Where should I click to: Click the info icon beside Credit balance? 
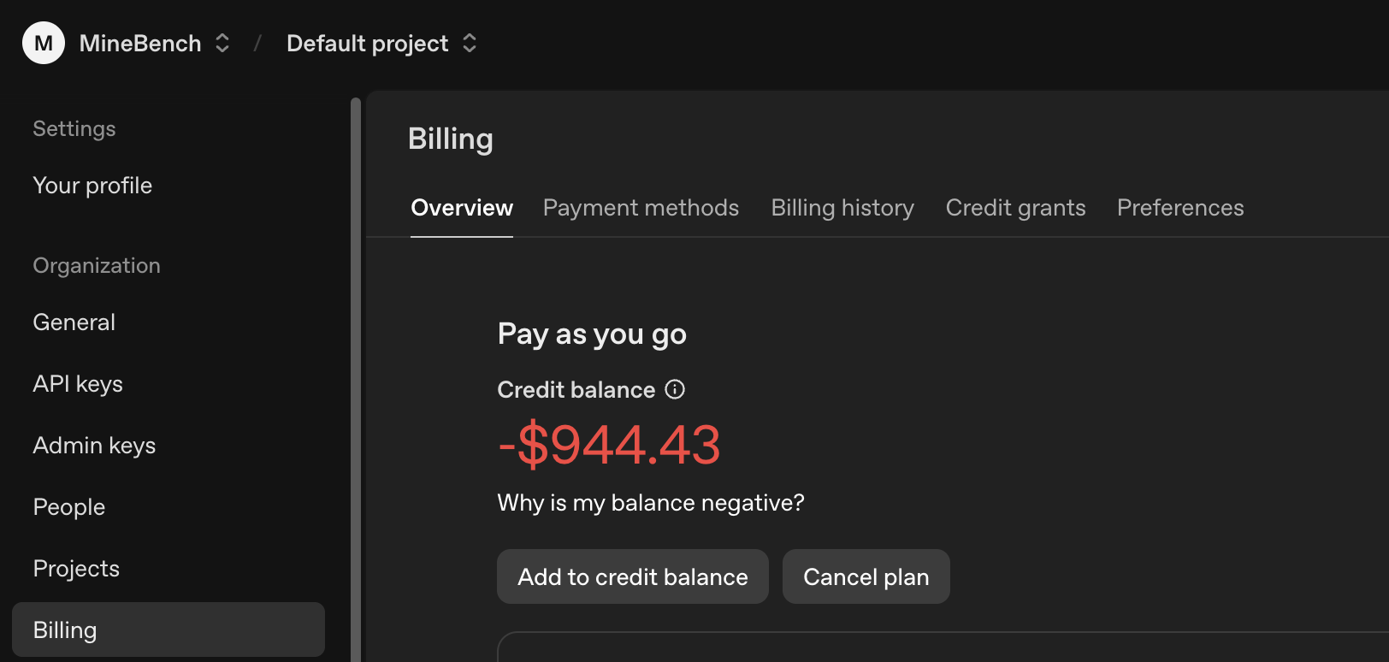[x=675, y=389]
